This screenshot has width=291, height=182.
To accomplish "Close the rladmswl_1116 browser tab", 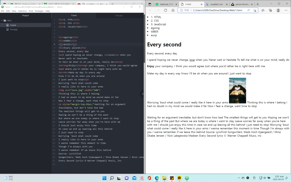I will [176, 4].
